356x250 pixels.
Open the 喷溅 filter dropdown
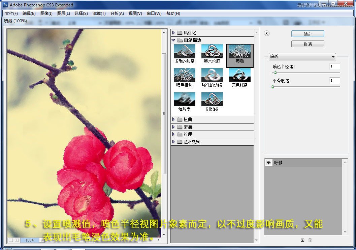tap(302, 57)
